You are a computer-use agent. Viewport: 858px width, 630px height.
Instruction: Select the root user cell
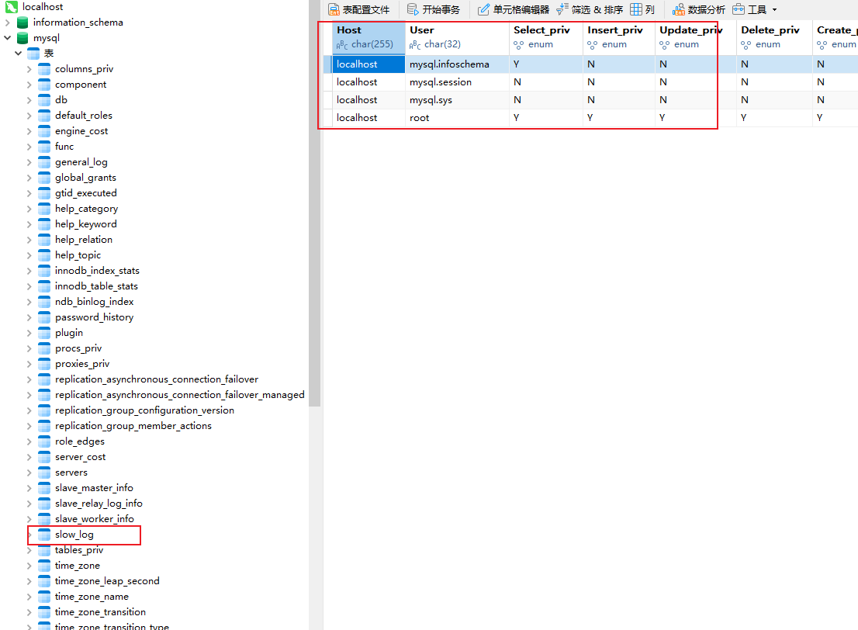point(420,118)
